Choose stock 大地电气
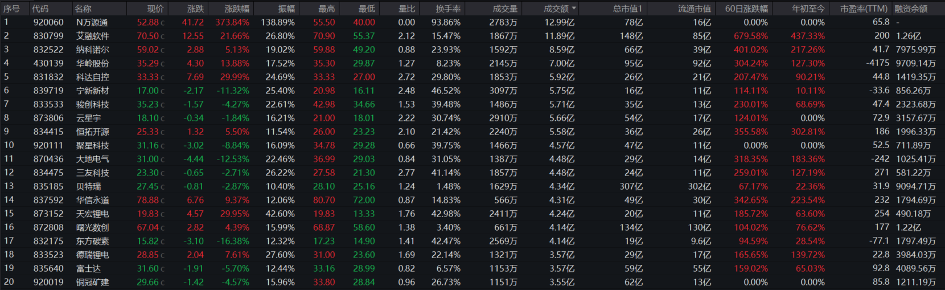 [x=93, y=159]
